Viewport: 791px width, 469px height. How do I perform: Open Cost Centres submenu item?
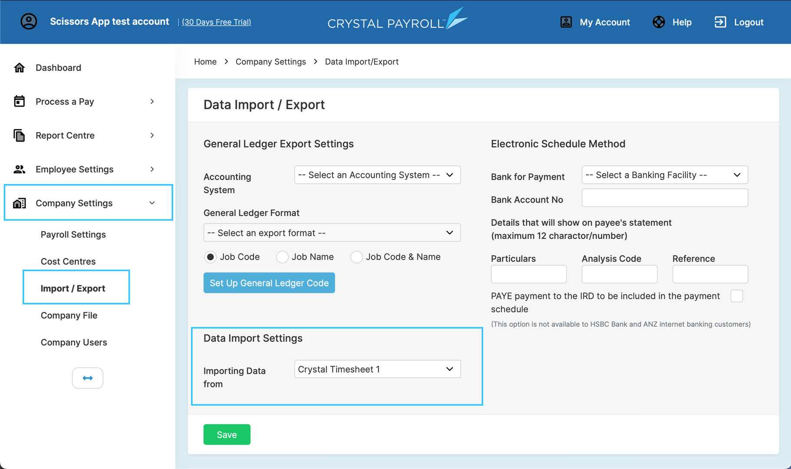click(x=68, y=261)
